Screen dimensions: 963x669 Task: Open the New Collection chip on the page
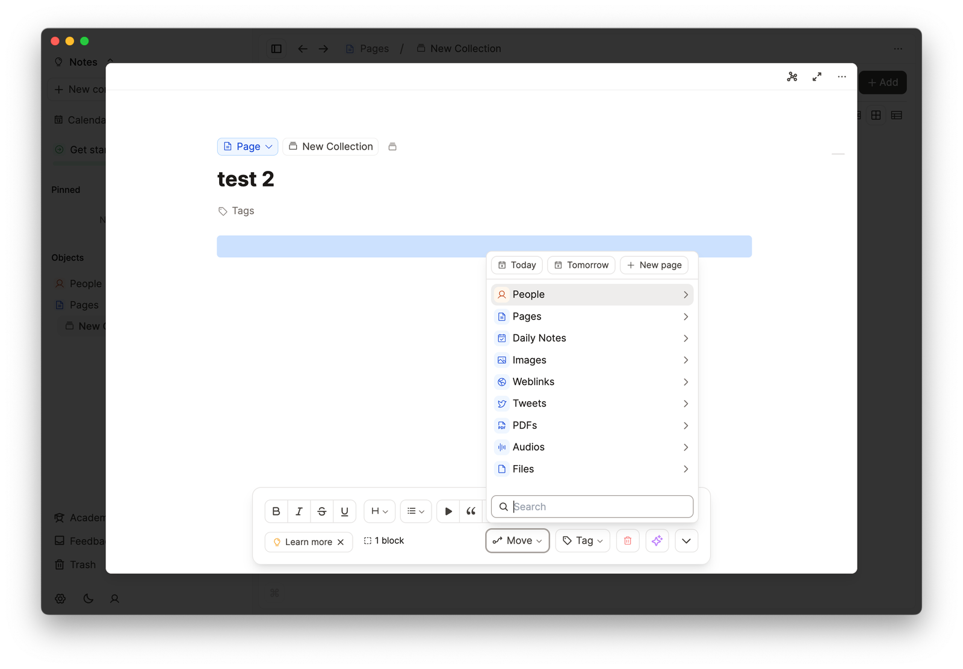click(x=330, y=147)
